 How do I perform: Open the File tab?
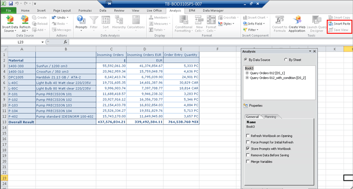click(9, 10)
